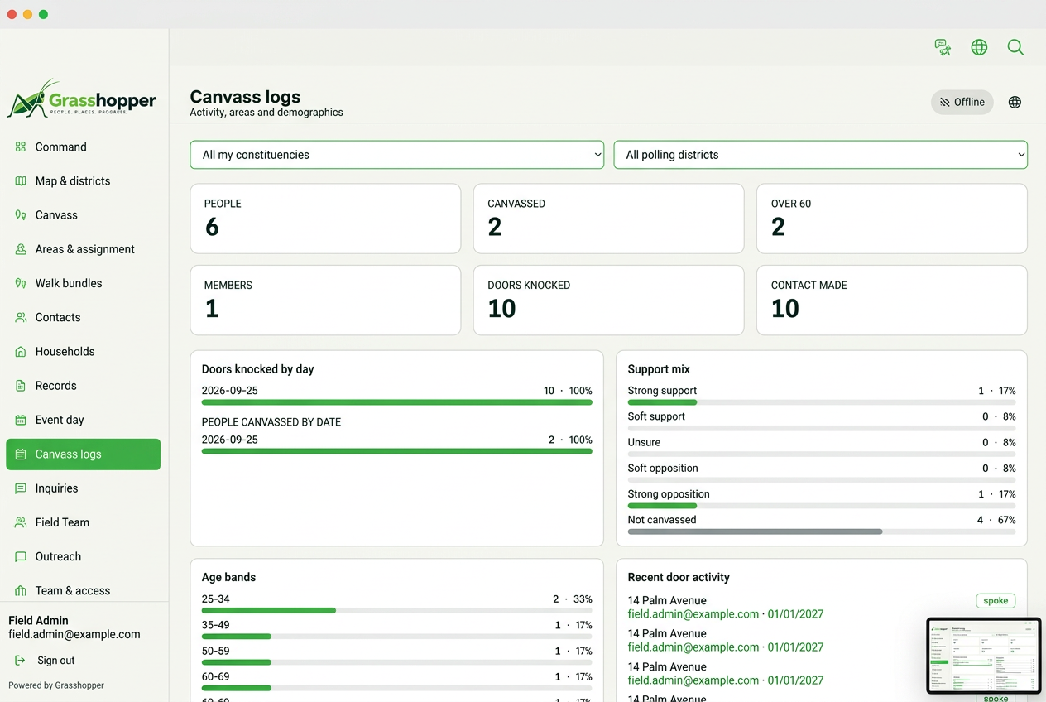The height and width of the screenshot is (702, 1046).
Task: Click the 'Soft support' row label
Action: point(656,416)
